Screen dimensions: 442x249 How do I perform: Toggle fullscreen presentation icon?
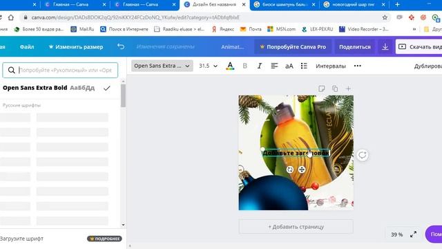(x=413, y=234)
